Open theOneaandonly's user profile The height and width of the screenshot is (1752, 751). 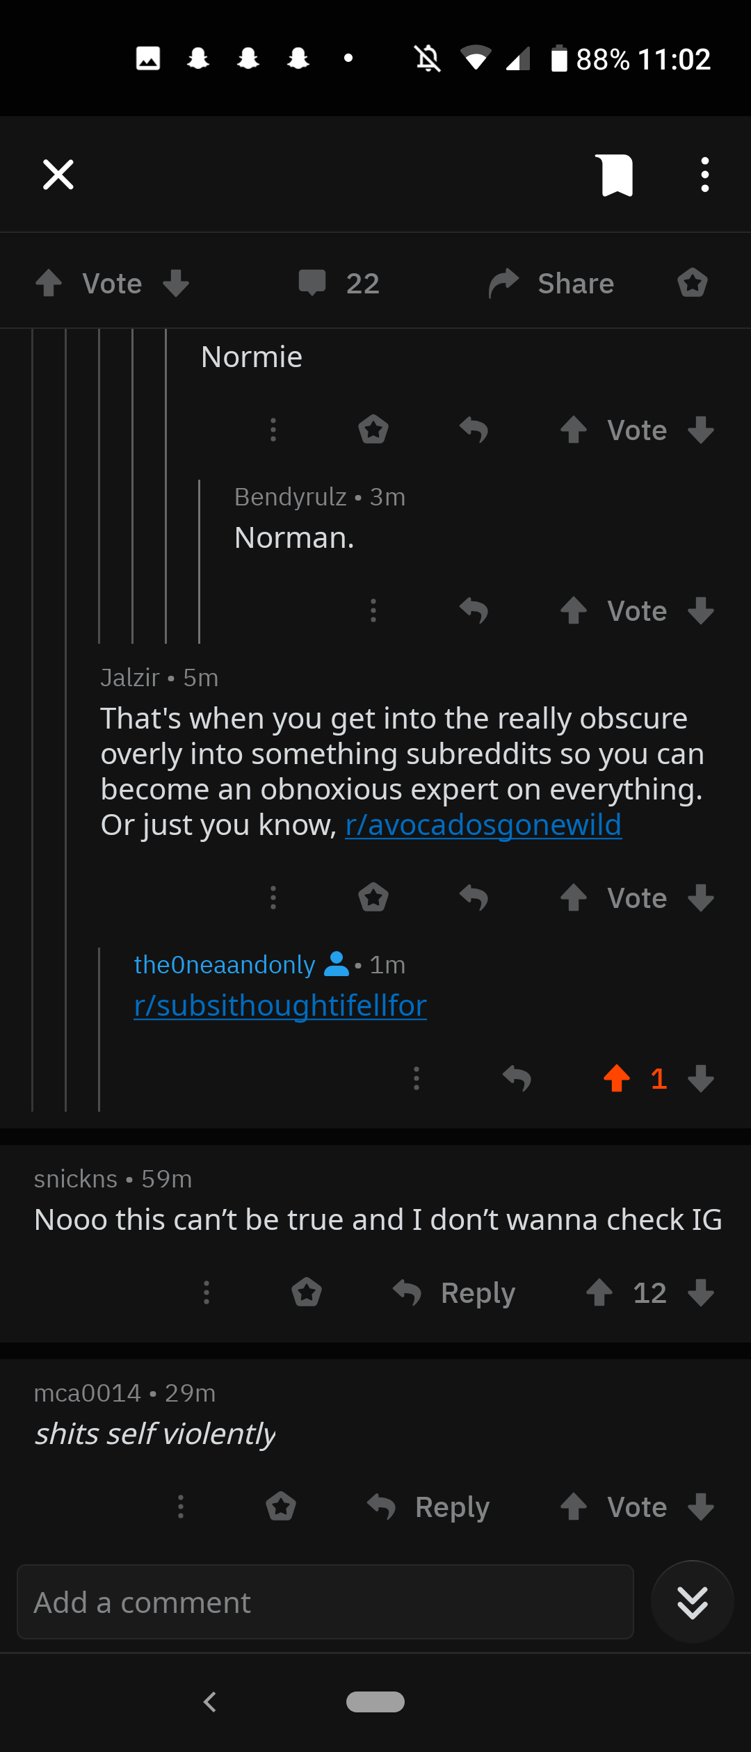[x=224, y=964]
